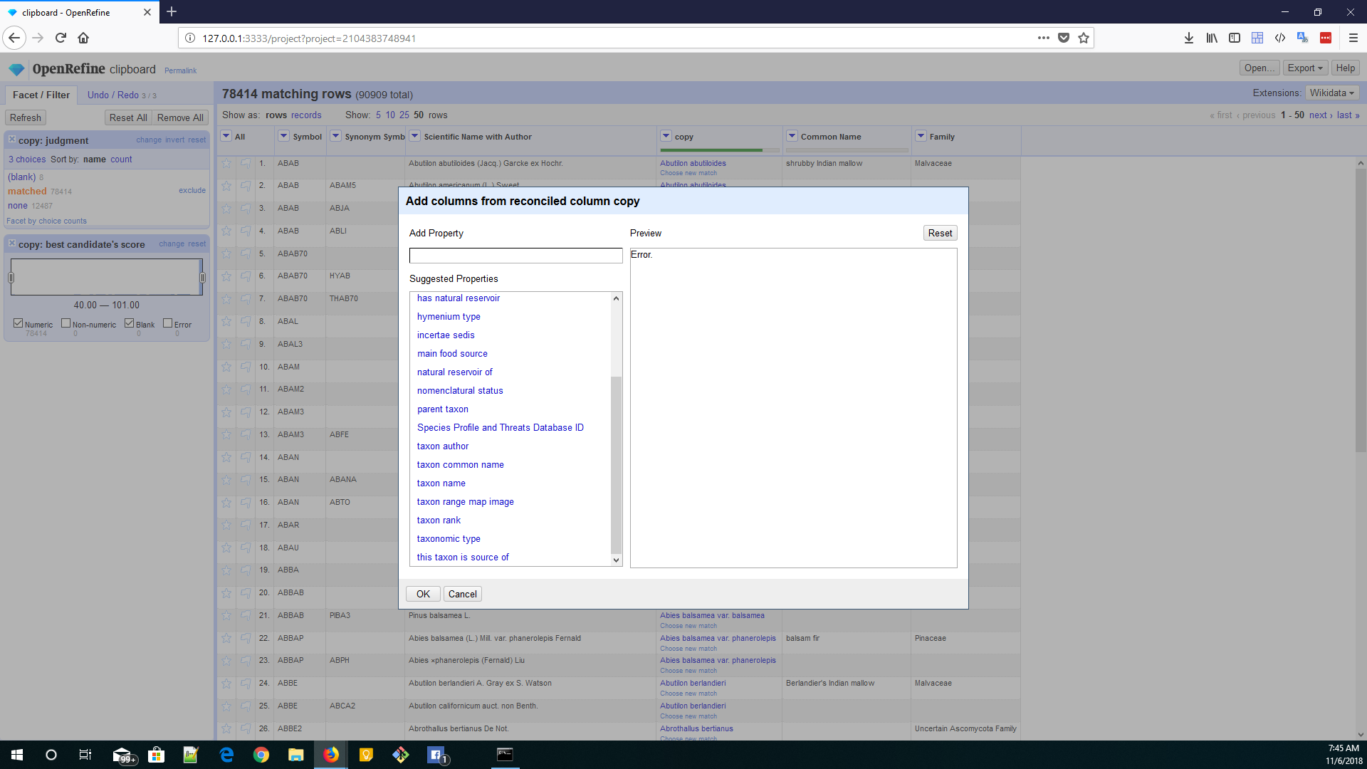This screenshot has width=1367, height=769.
Task: Open the browser home page
Action: pos(83,38)
